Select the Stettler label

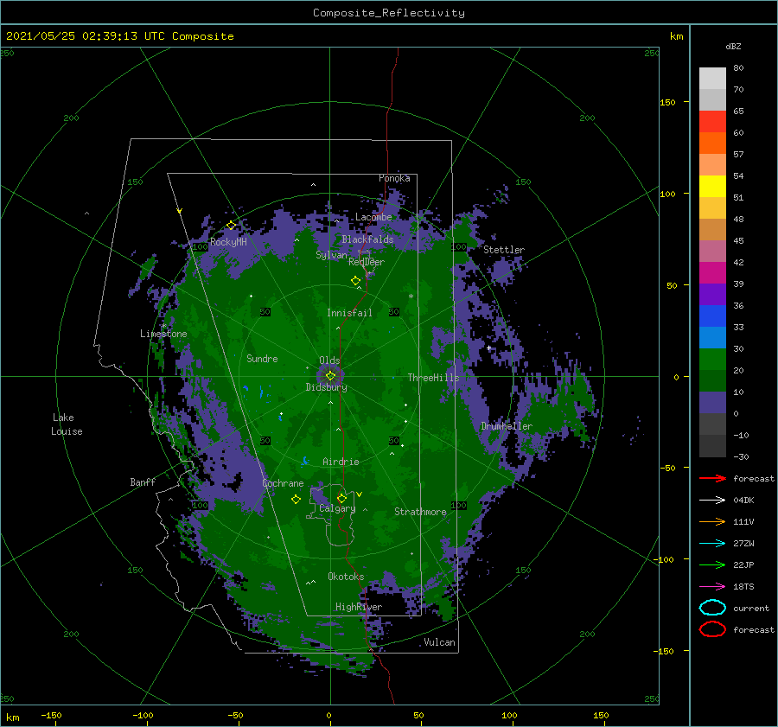pos(504,250)
